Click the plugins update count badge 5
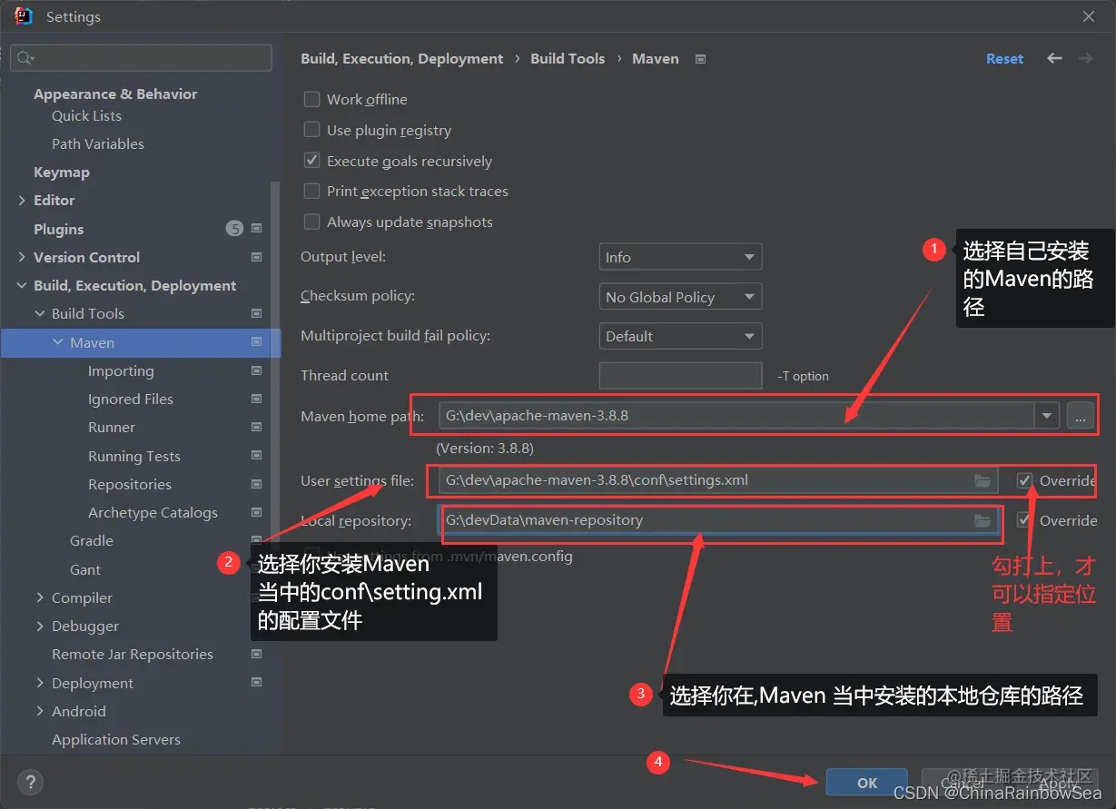This screenshot has height=809, width=1116. (x=234, y=229)
